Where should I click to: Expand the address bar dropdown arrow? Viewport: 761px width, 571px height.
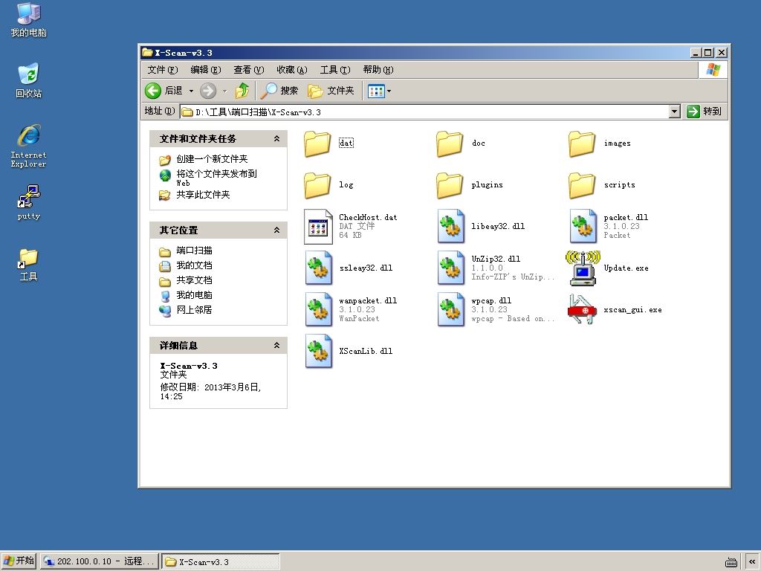coord(675,112)
